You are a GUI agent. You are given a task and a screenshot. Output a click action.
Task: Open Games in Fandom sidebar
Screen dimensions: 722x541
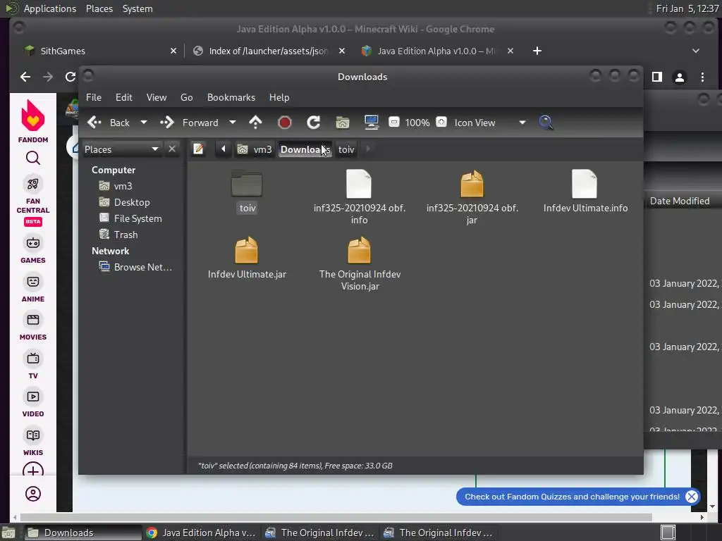click(32, 249)
